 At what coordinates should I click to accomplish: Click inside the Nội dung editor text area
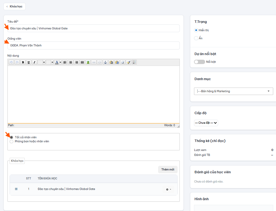coord(93,94)
